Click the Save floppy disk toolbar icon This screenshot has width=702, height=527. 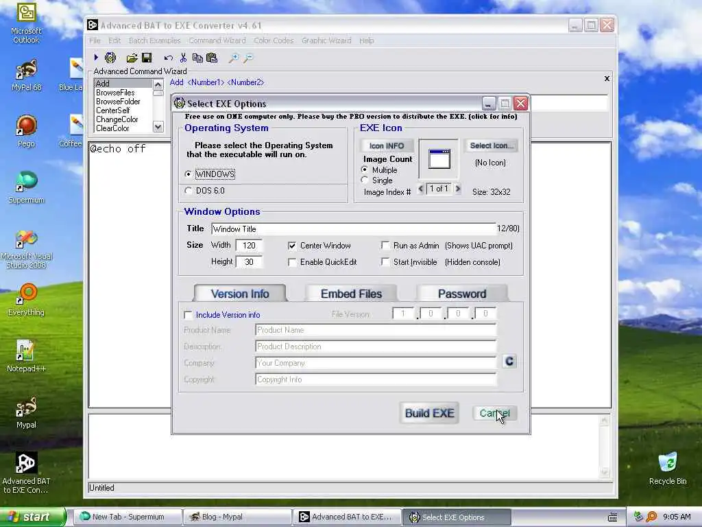tap(147, 58)
